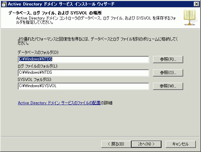The height and width of the screenshot is (152, 201).
Task: Click the log files folder path field
Action: 83,73
